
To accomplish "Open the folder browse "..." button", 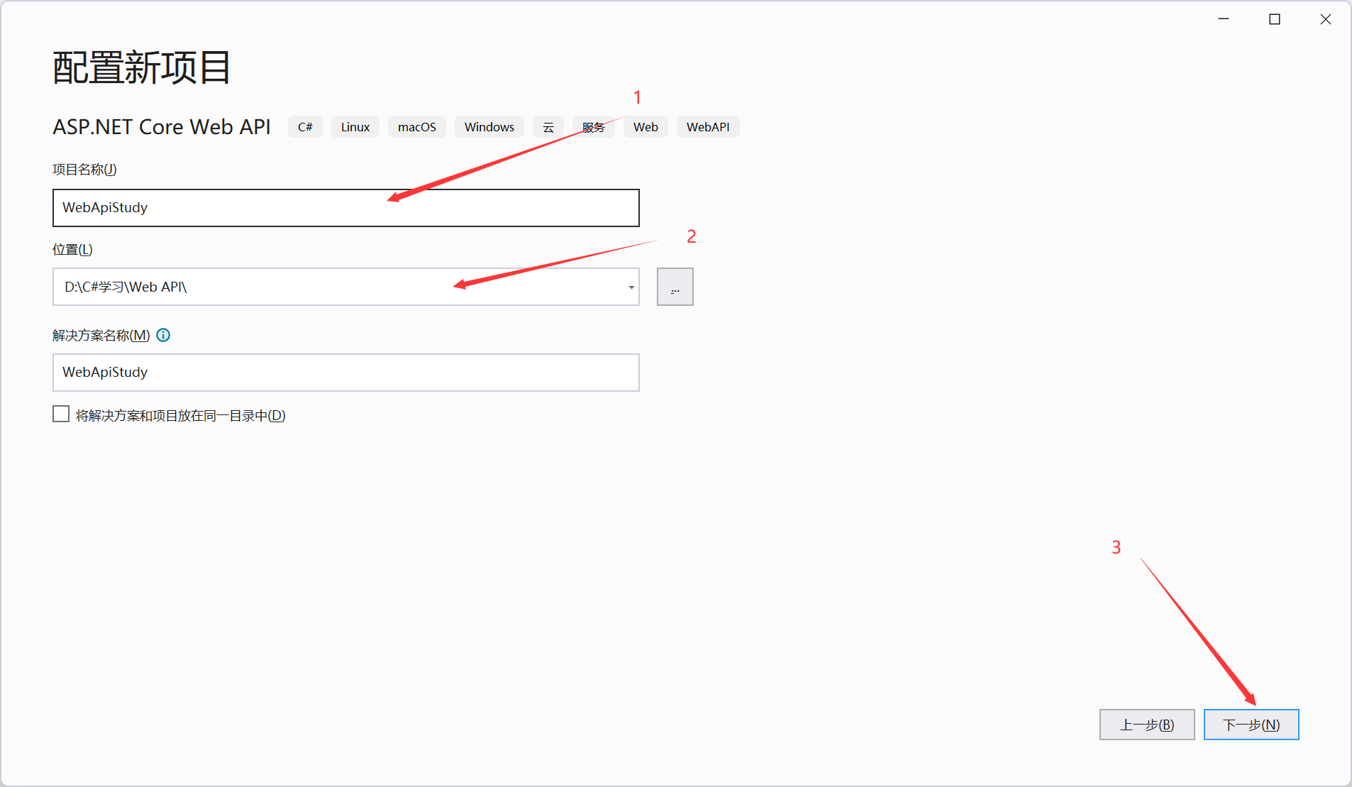I will tap(675, 287).
